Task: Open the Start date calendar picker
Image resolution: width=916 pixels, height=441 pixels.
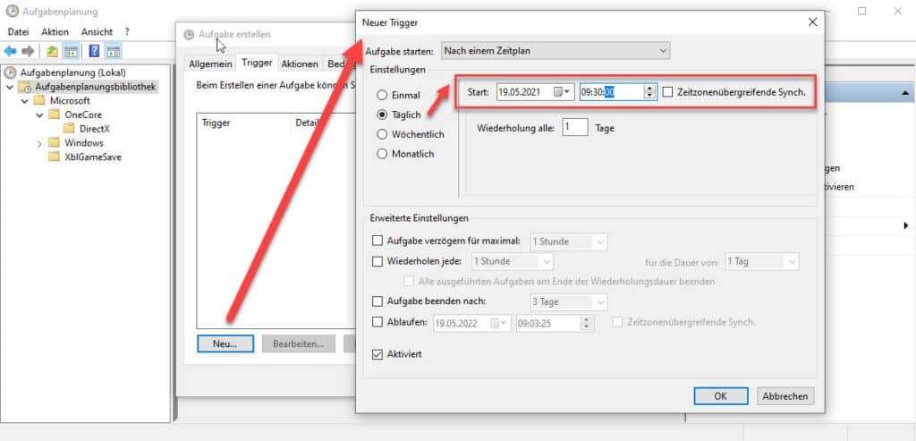Action: pos(564,92)
